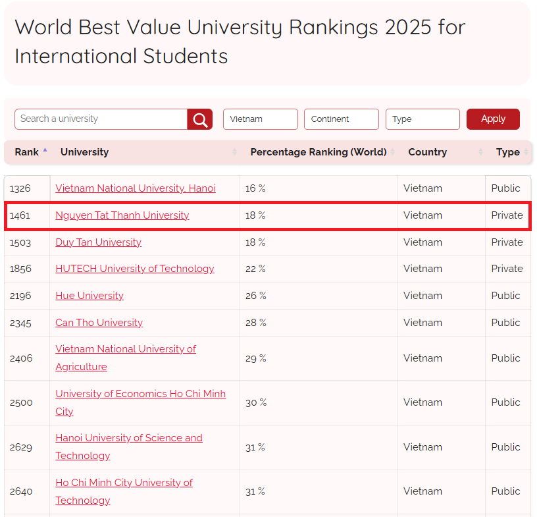Sort by Type column arrows

[x=526, y=152]
